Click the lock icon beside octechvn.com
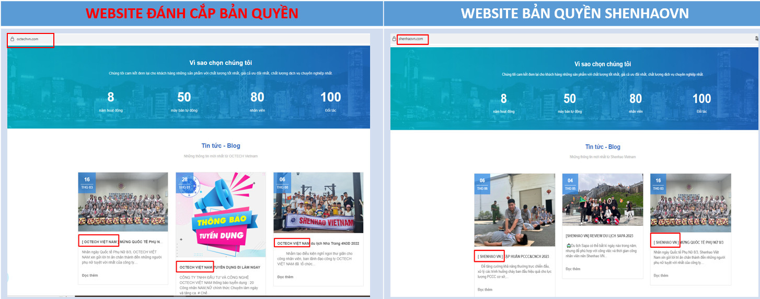760x299 pixels. [x=11, y=39]
